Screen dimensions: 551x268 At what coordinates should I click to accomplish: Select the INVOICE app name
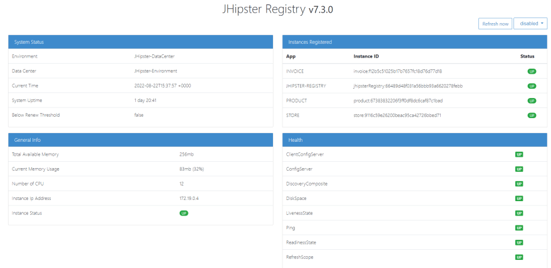pos(295,71)
